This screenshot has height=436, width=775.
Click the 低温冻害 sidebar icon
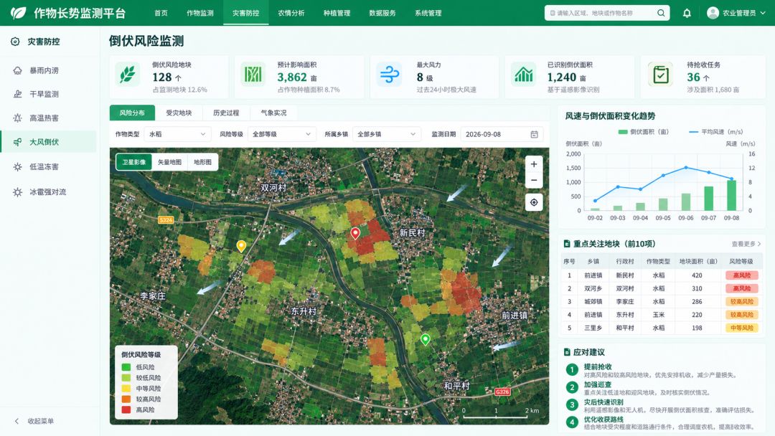[18, 167]
